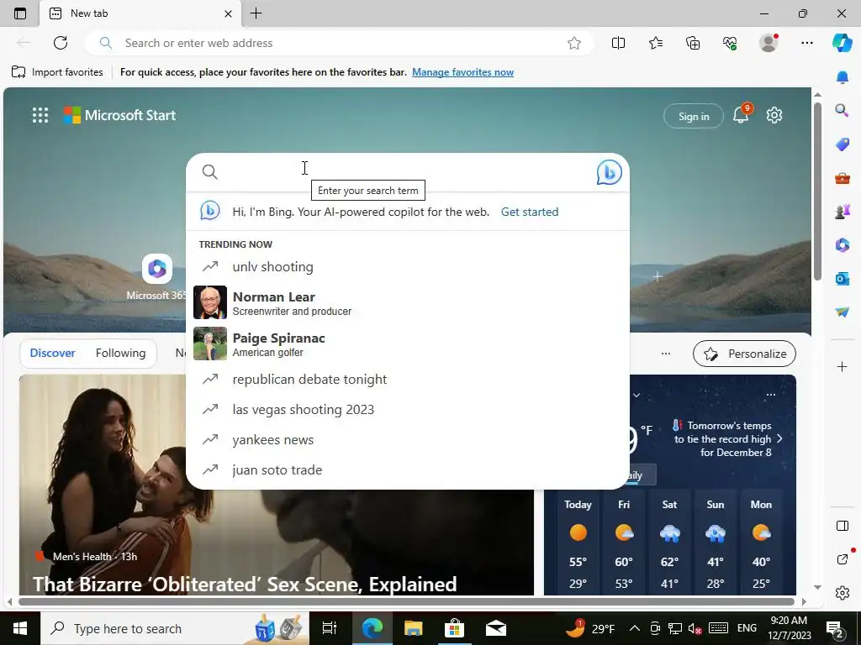Open the weather card more options ellipsis
Image resolution: width=861 pixels, height=645 pixels.
771,395
